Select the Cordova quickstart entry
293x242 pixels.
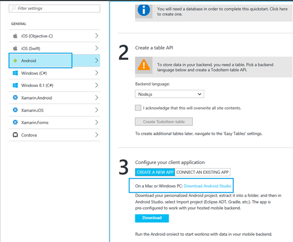[x=54, y=135]
